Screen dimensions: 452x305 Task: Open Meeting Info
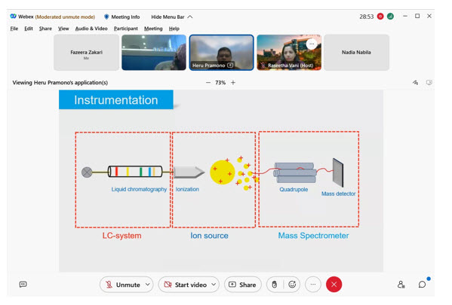point(122,17)
